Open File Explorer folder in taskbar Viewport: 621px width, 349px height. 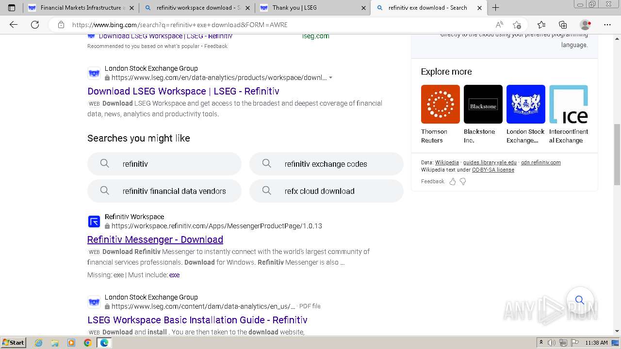55,343
